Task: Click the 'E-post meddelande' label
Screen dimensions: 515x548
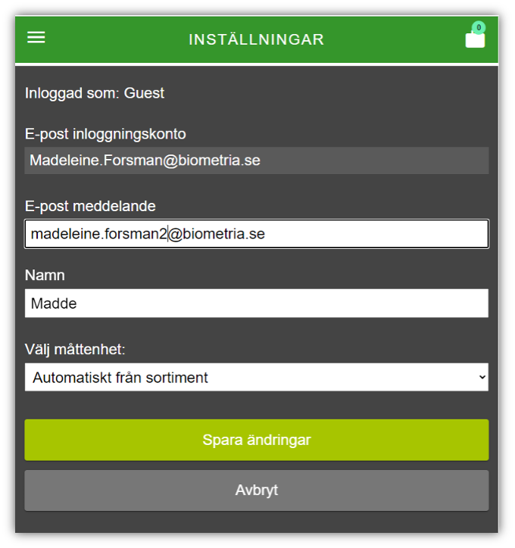Action: pos(90,206)
